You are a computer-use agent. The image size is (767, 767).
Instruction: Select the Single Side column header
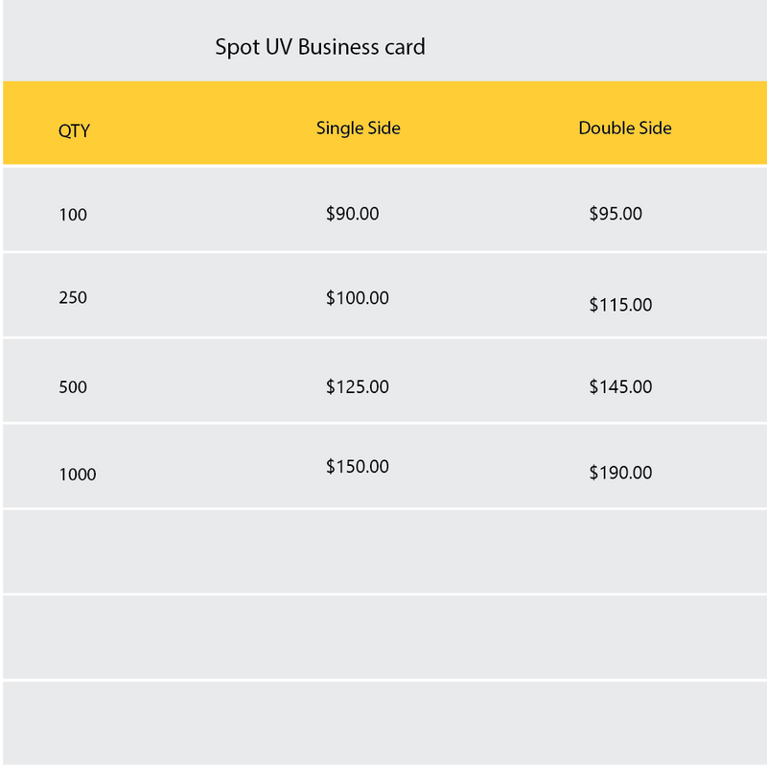pyautogui.click(x=358, y=128)
